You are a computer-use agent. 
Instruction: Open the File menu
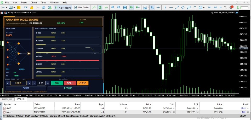(x=7, y=3)
